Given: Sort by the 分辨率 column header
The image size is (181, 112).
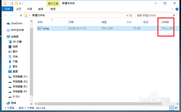Looking at the screenshot, I should [x=165, y=22].
